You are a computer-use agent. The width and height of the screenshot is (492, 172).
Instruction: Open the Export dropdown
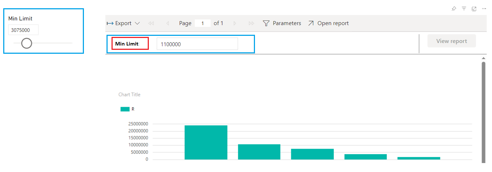click(x=123, y=23)
